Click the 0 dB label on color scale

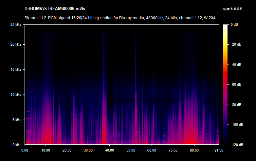pos(235,25)
